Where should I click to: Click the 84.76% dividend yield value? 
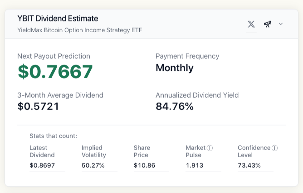(175, 106)
